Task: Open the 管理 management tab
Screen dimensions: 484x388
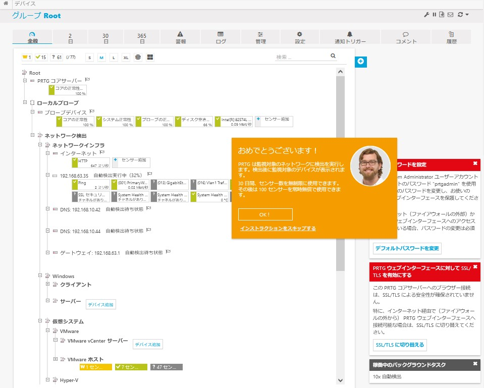Action: (x=260, y=37)
